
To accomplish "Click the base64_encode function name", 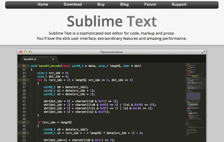I will pyautogui.click(x=49, y=66).
